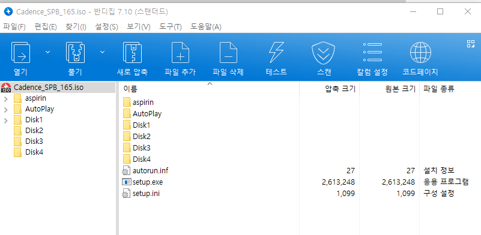481x235 pixels.
Task: Open Column Settings (칼럼 설정) icon
Action: tap(372, 52)
